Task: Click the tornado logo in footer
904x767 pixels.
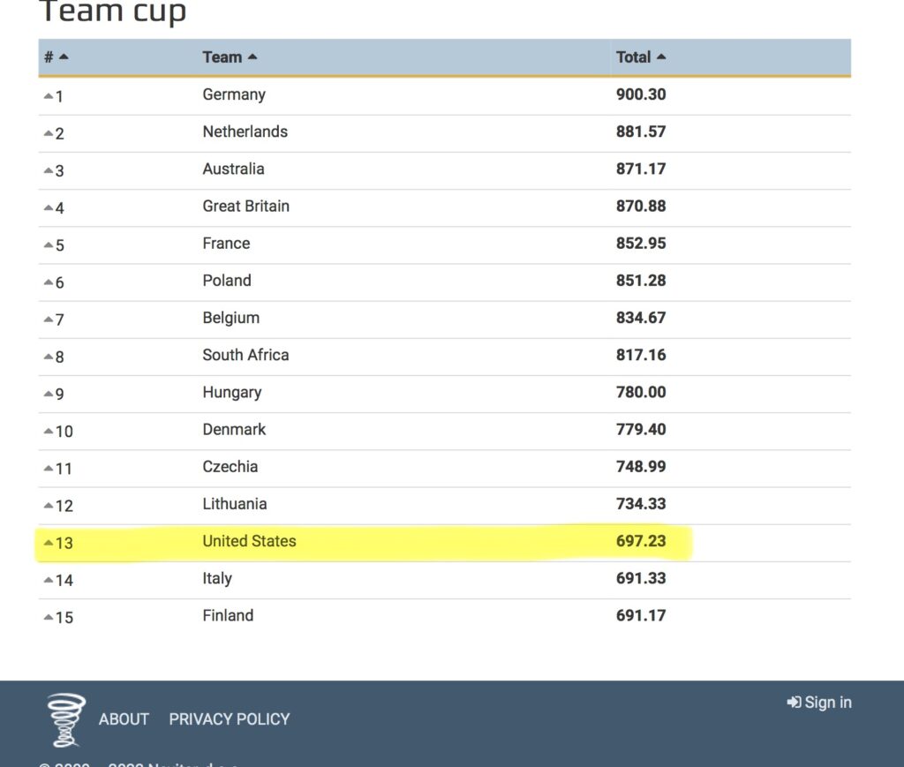Action: (66, 719)
